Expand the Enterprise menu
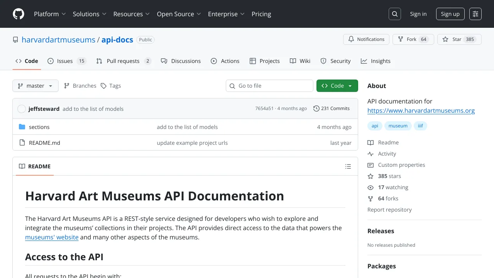 coord(226,14)
